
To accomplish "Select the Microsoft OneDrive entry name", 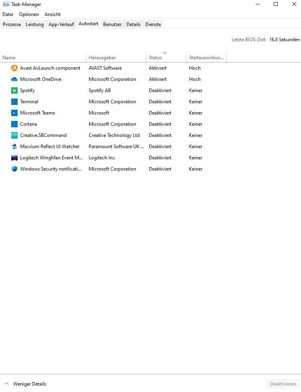I will tap(41, 79).
